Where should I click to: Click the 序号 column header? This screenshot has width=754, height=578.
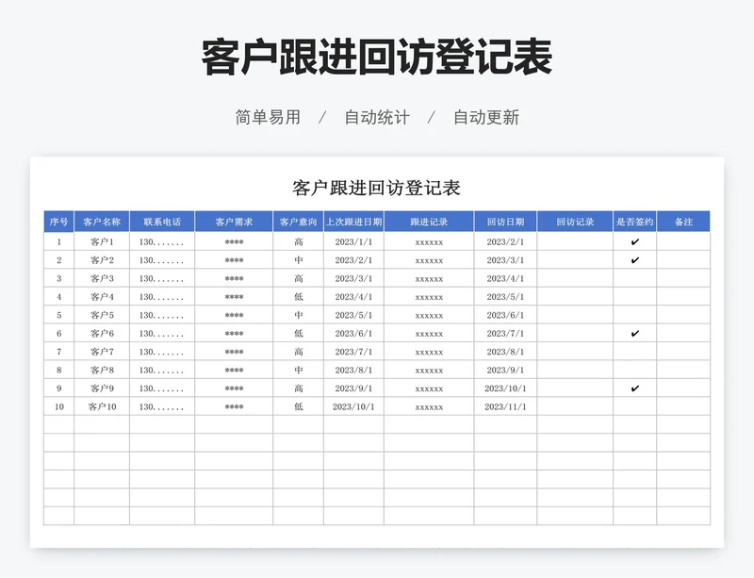[58, 222]
